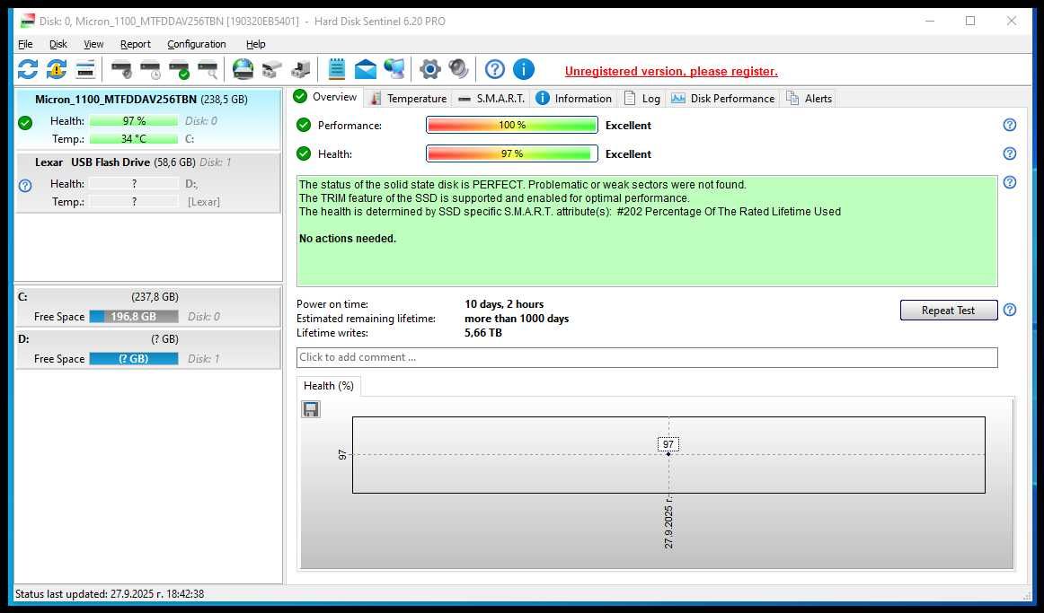Click the help icon beside Performance bar
The image size is (1044, 613).
coord(1009,125)
